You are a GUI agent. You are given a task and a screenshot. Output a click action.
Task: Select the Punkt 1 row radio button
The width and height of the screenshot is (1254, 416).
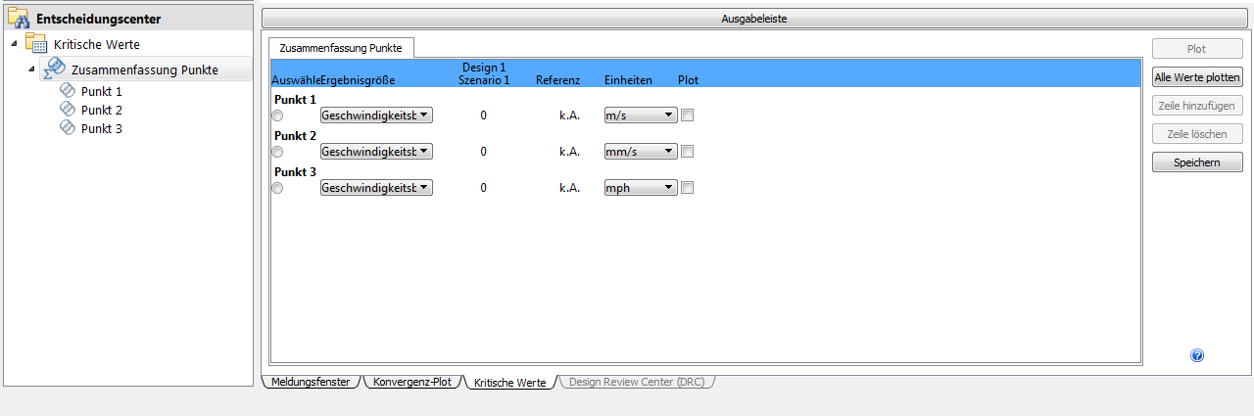[277, 116]
